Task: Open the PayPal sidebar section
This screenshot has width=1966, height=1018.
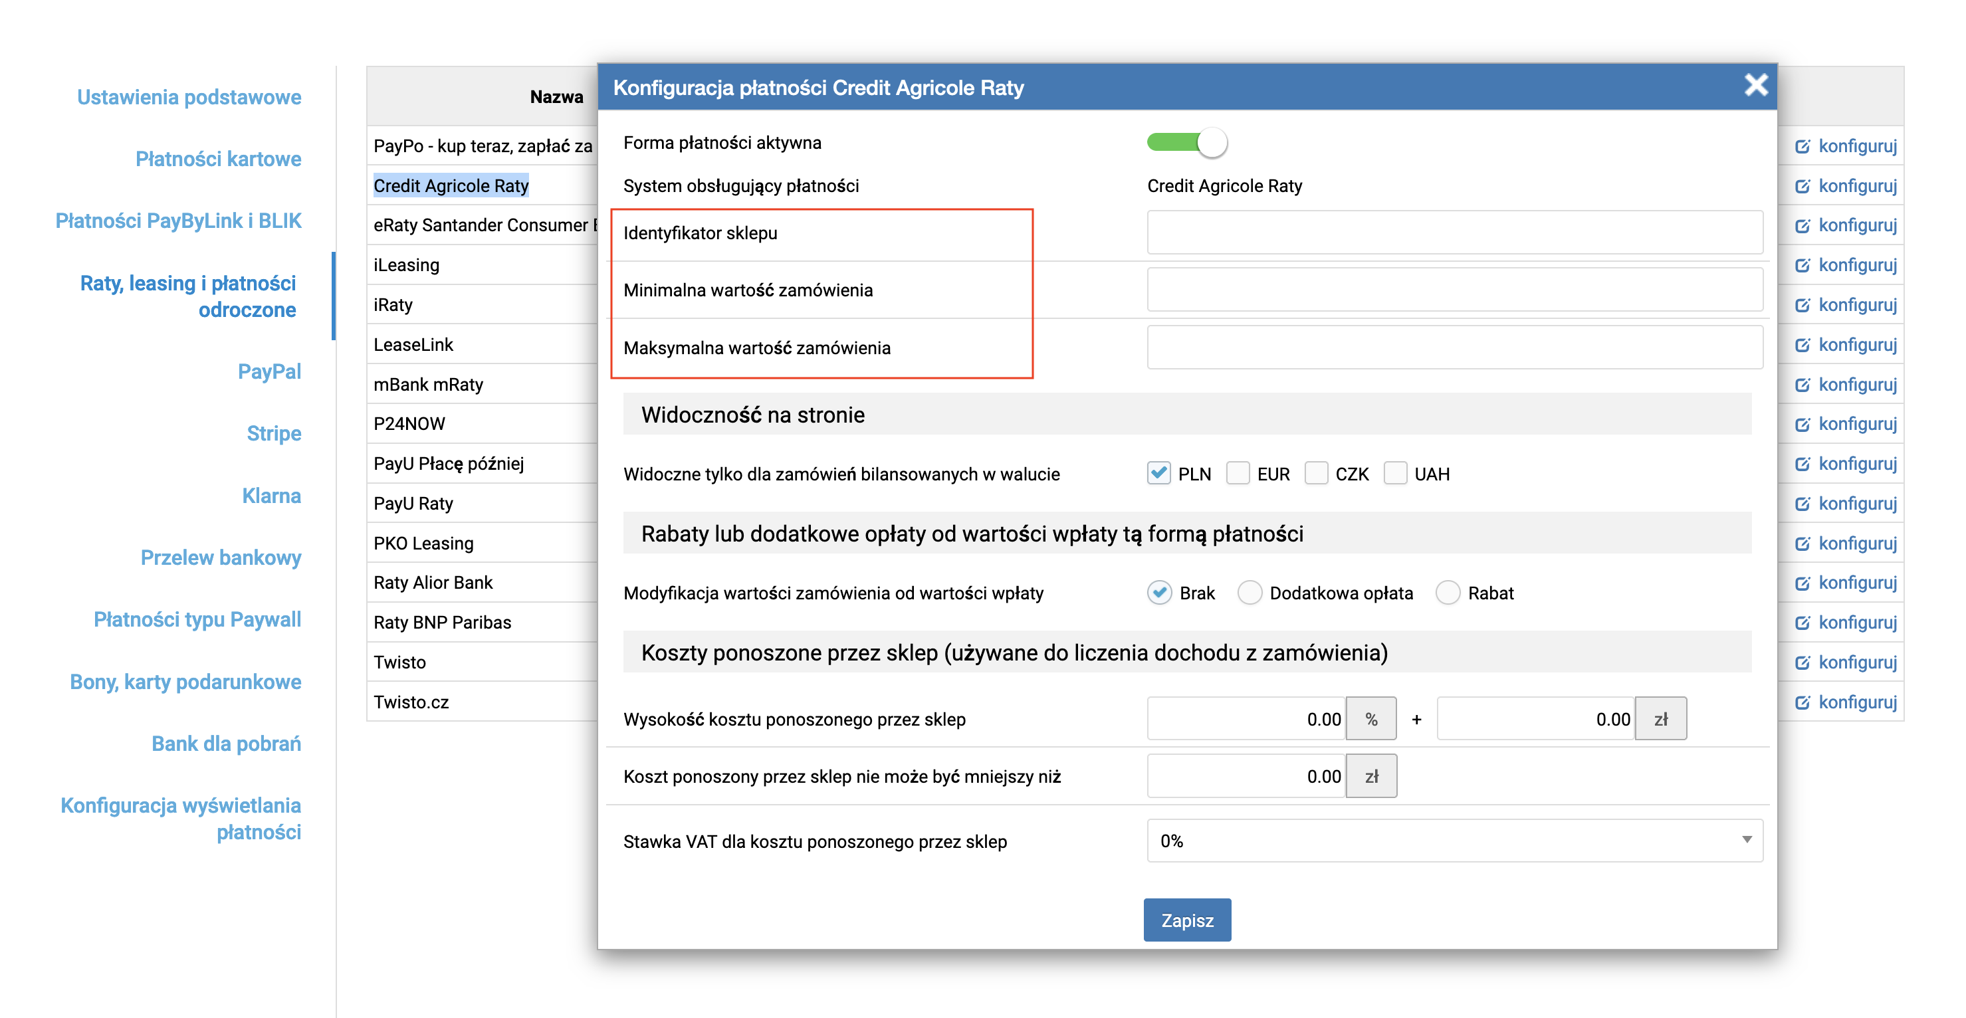Action: click(x=269, y=371)
